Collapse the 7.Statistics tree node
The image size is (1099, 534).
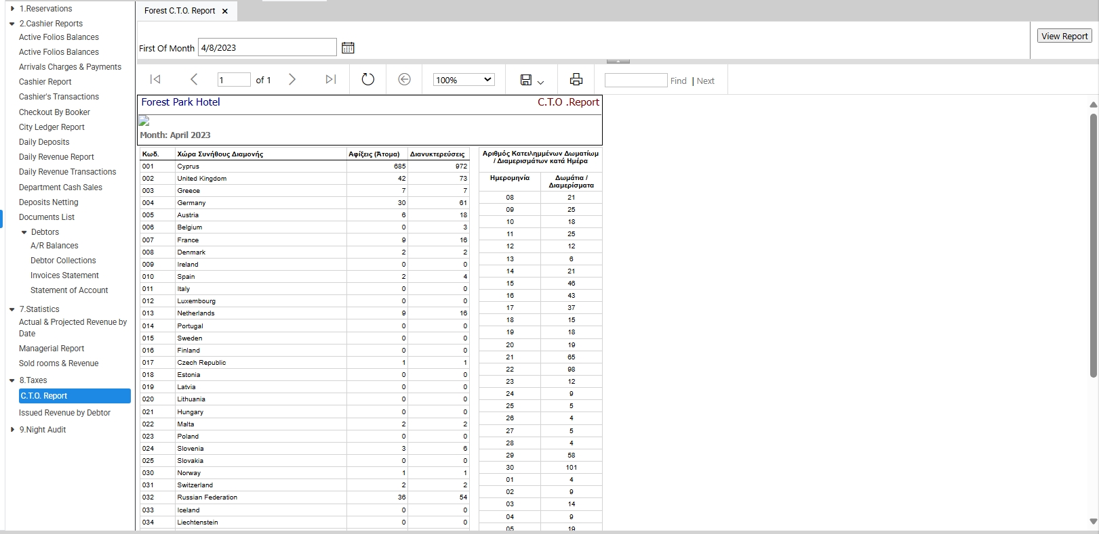12,309
